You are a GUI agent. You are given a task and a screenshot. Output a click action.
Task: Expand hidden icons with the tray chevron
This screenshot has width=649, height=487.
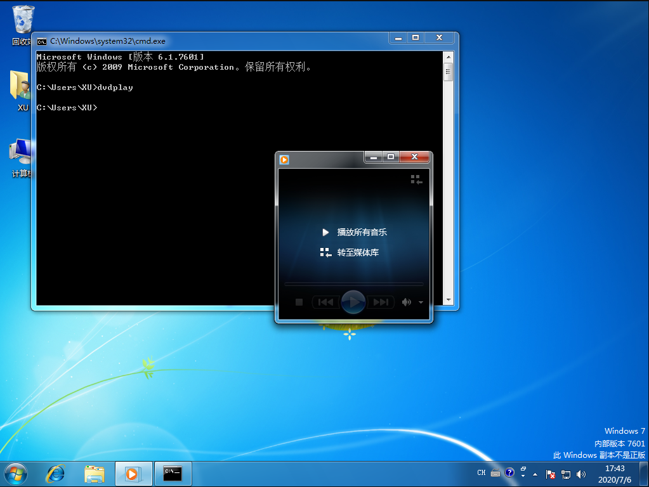point(535,474)
